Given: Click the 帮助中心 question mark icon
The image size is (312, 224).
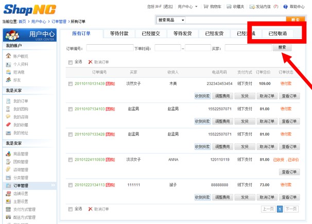Looking at the screenshot, I should (x=285, y=7).
